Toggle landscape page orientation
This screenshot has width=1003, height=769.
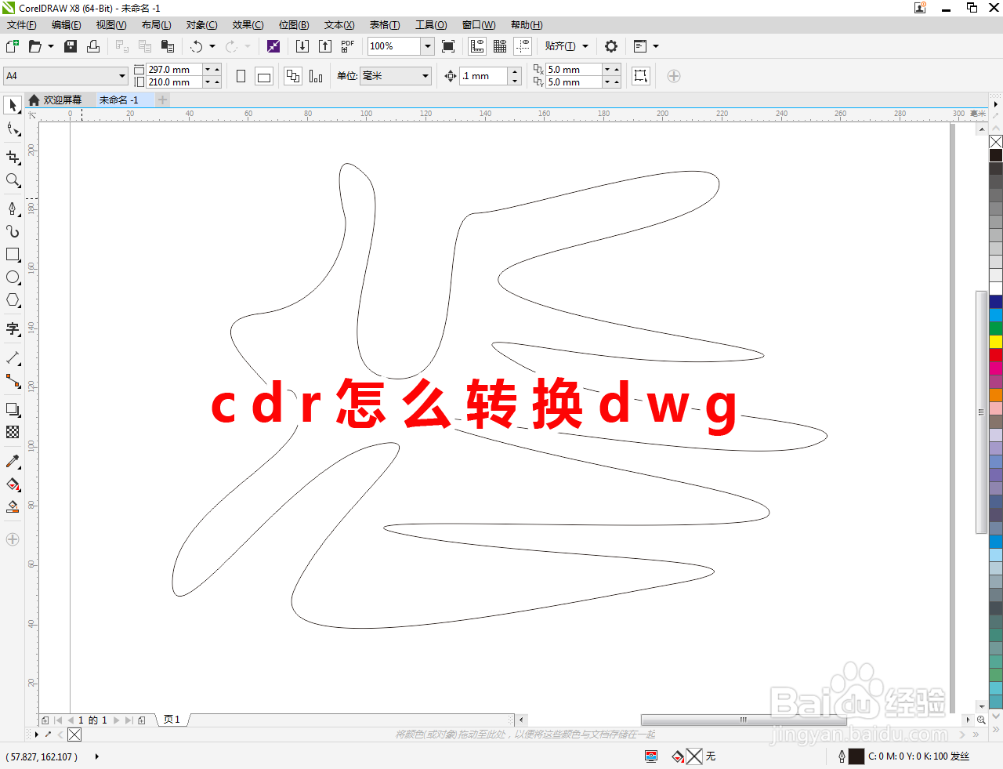tap(264, 75)
